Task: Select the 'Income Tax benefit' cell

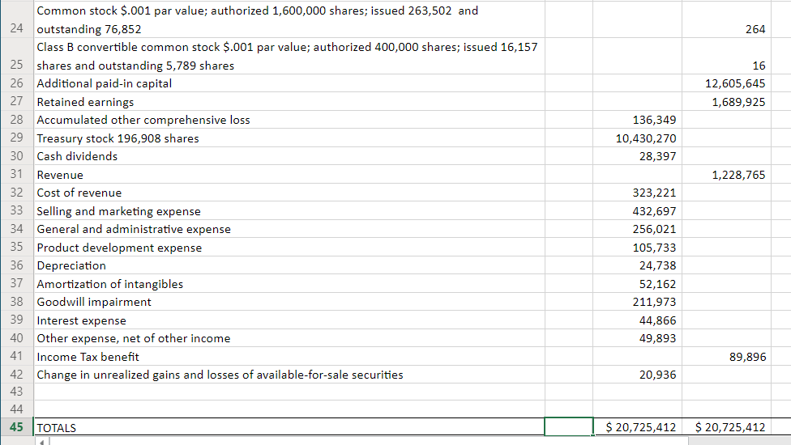Action: click(x=289, y=356)
